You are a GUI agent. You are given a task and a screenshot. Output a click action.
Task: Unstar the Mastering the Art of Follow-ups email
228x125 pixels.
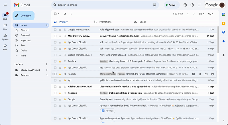tap(60, 61)
